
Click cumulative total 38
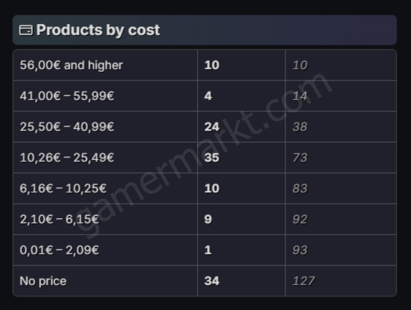[300, 127]
